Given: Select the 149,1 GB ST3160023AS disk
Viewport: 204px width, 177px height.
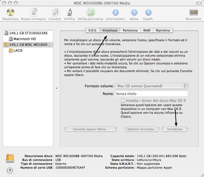Looking at the screenshot, I should tap(28, 33).
